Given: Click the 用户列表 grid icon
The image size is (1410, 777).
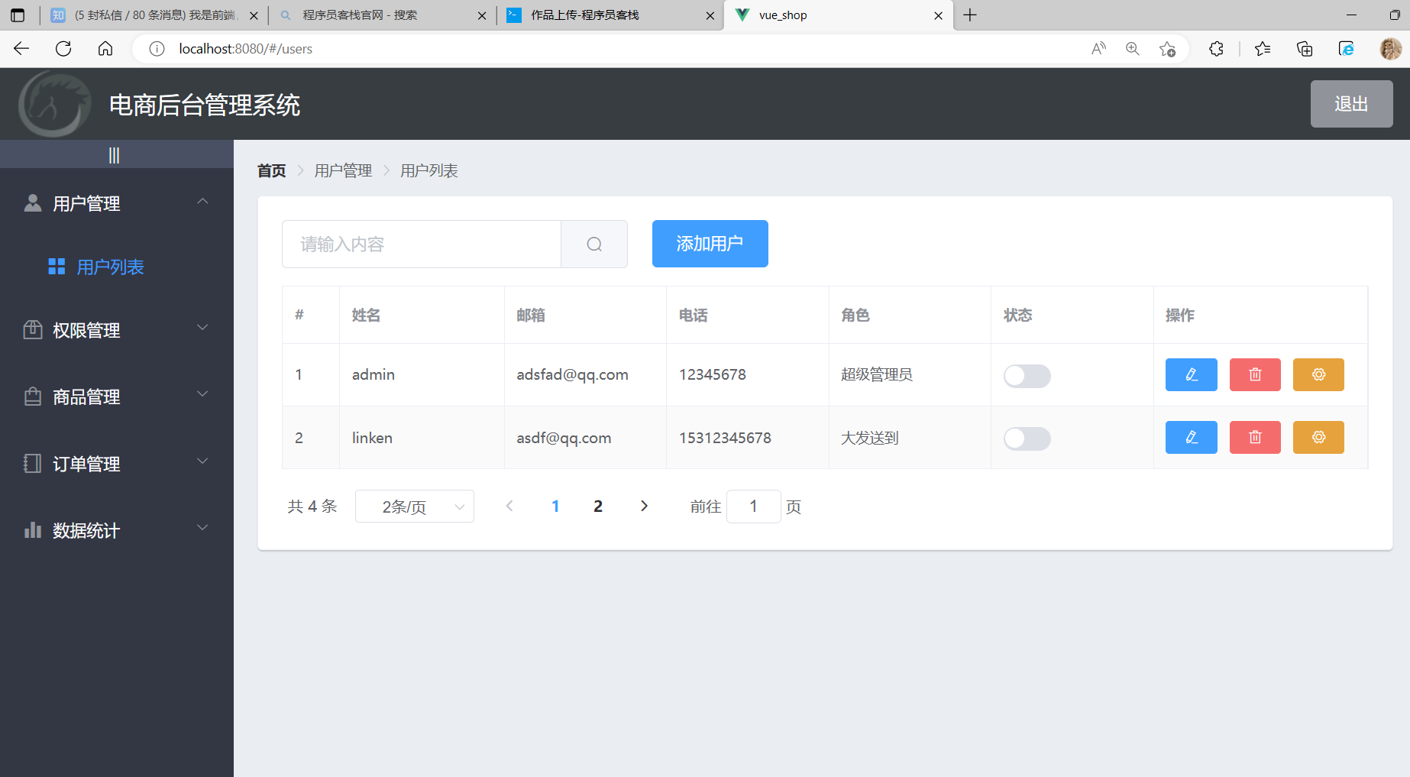Looking at the screenshot, I should [57, 266].
